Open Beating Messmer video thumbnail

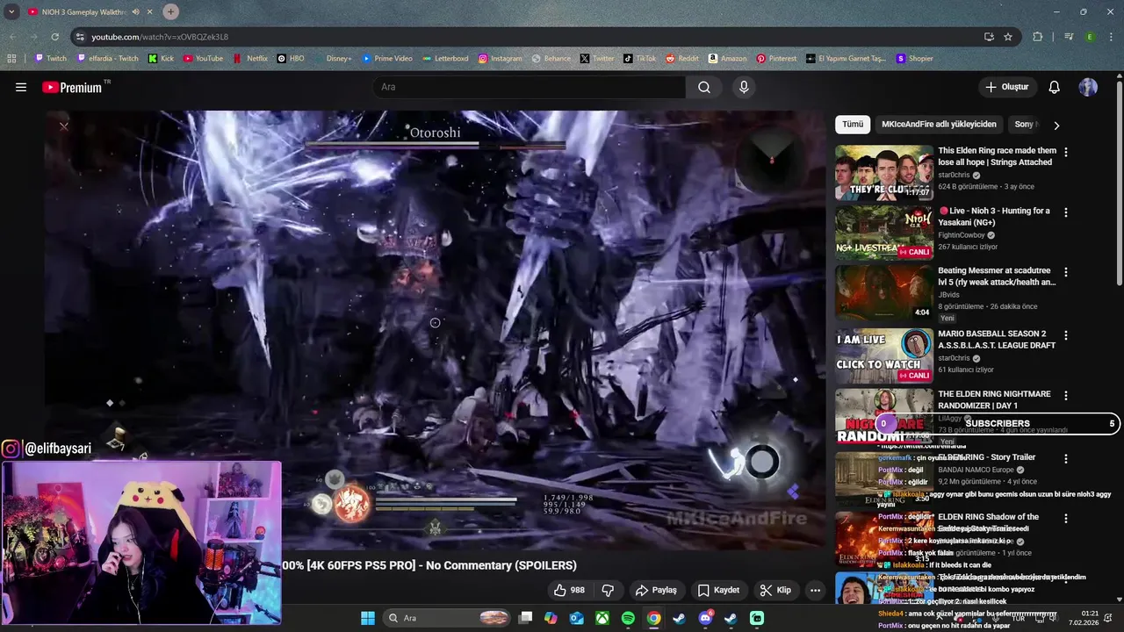coord(883,293)
